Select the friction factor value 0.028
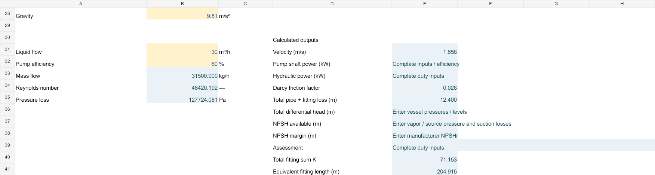 [x=425, y=85]
